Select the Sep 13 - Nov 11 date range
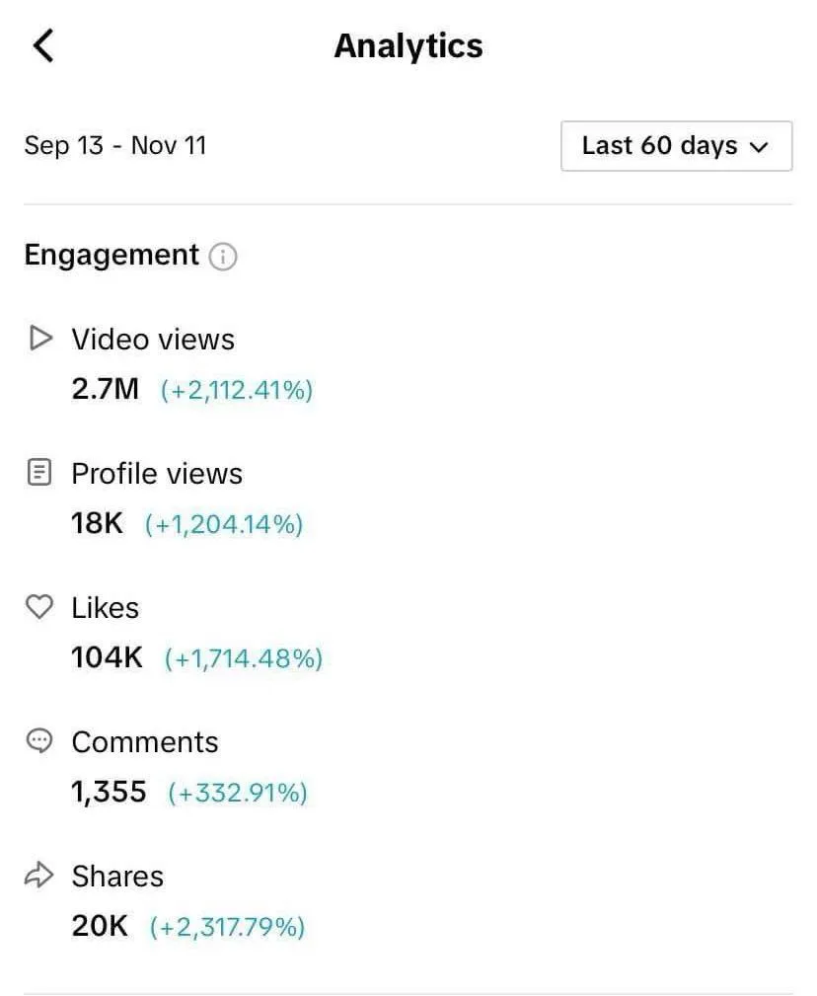The width and height of the screenshot is (817, 996). click(x=115, y=145)
